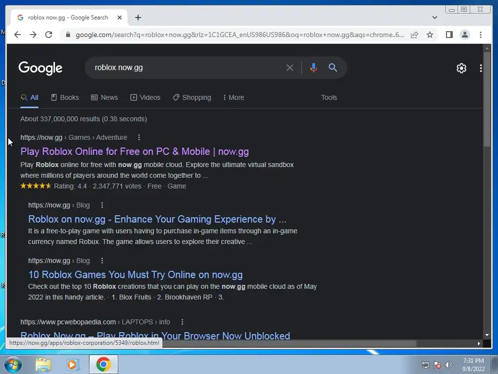The image size is (498, 374).
Task: Switch to the News tab
Action: tap(105, 97)
